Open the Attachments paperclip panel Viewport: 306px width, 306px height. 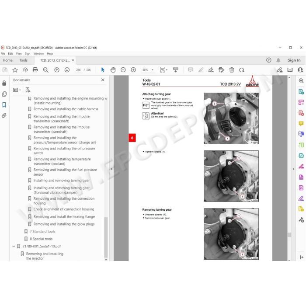(4, 115)
